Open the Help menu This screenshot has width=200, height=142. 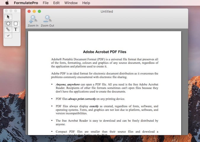[86, 3]
